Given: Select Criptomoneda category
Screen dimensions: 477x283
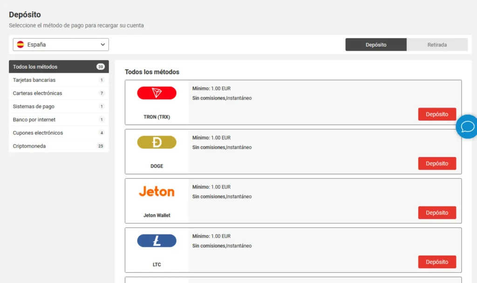Looking at the screenshot, I should (59, 146).
